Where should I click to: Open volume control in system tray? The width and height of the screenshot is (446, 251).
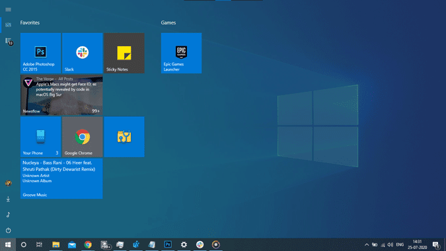pos(390,244)
